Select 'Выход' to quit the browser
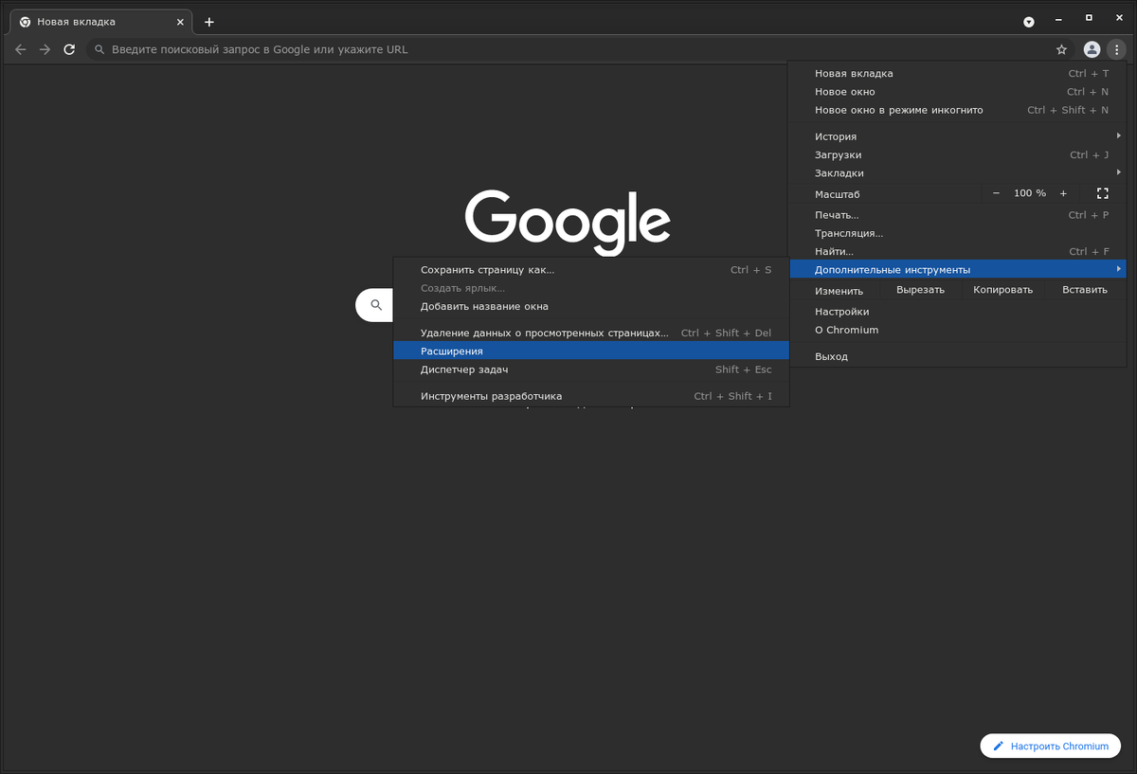The image size is (1137, 774). 957,356
